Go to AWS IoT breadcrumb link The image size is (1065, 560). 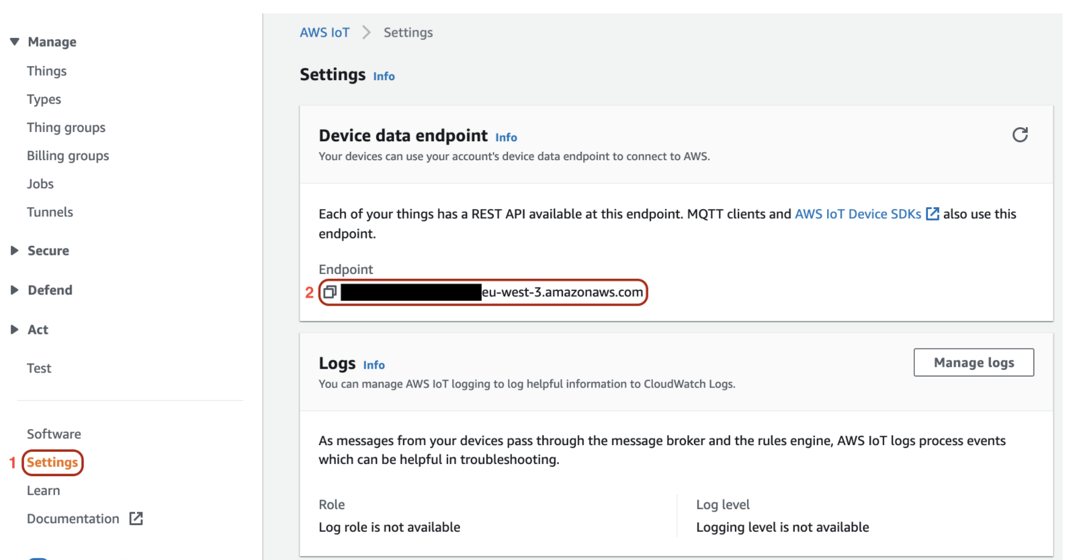(x=325, y=32)
